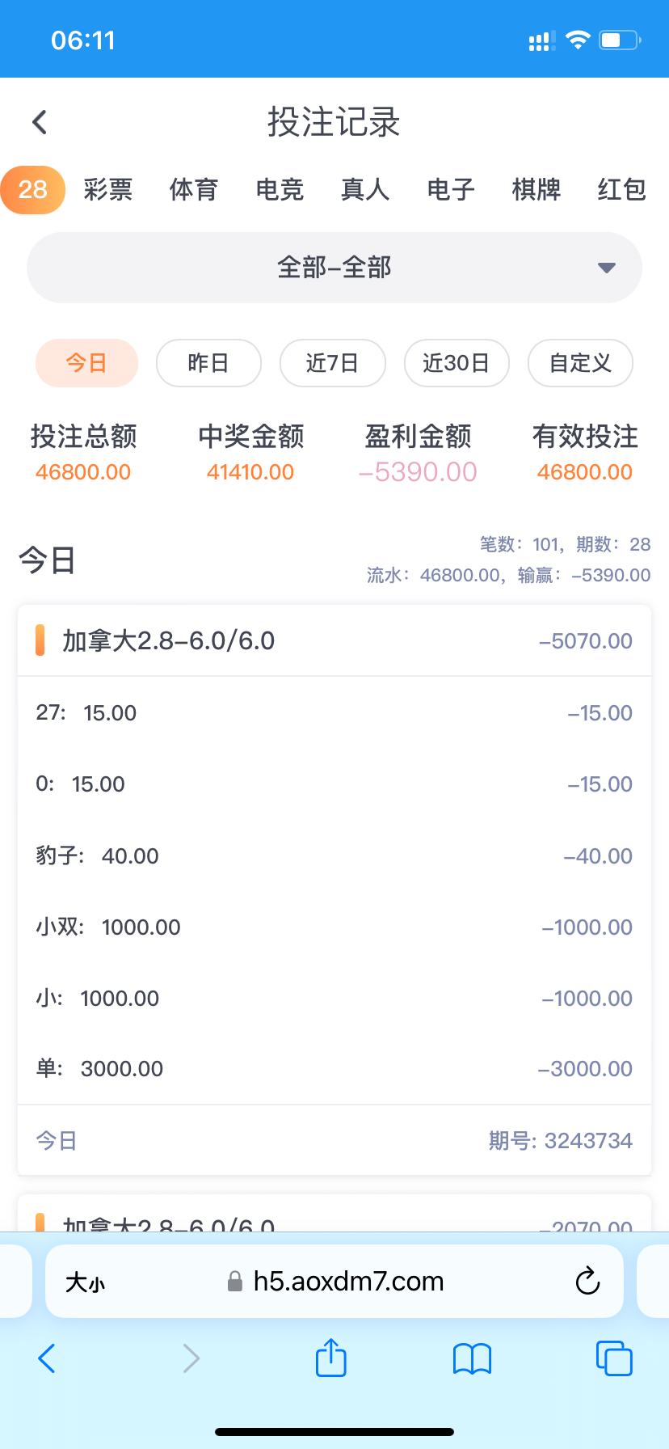The image size is (669, 1449).
Task: Tap Safari's reload page icon
Action: [x=587, y=1281]
